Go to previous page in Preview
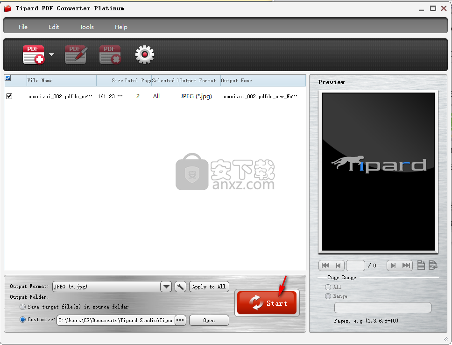The height and width of the screenshot is (345, 452). [x=338, y=266]
